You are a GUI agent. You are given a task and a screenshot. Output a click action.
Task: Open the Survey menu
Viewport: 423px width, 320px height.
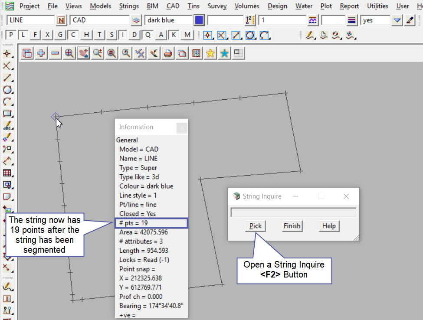217,6
